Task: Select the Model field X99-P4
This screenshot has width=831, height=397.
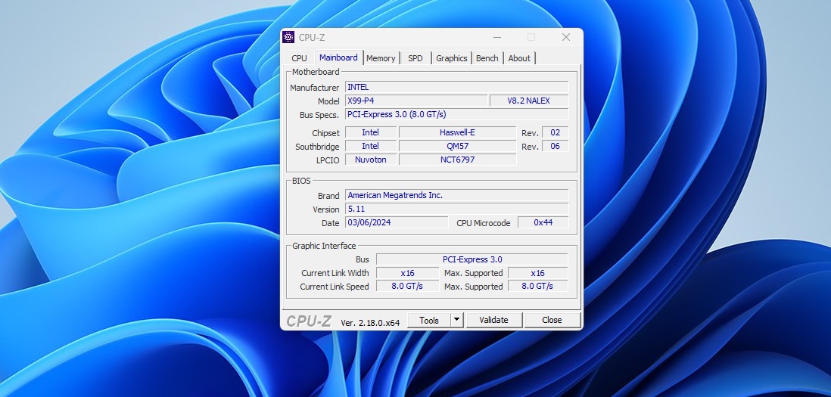Action: click(416, 101)
